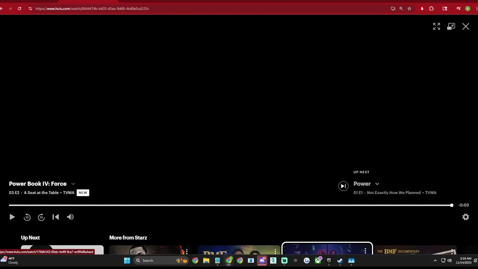Open the red hand blocker extension
478x269 pixels.
click(422, 9)
